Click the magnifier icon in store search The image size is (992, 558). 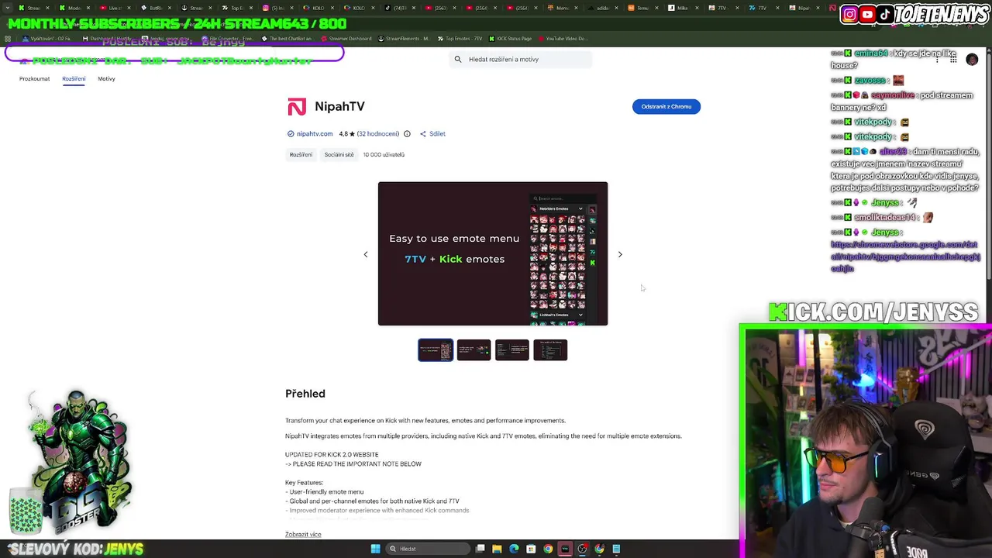(x=458, y=60)
